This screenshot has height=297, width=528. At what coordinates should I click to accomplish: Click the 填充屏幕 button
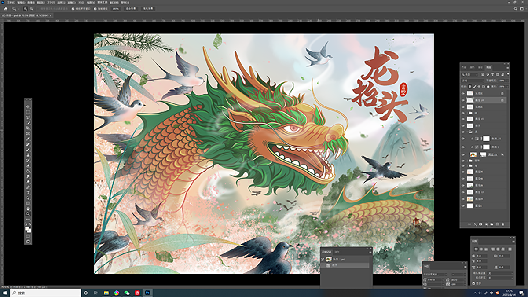(148, 9)
